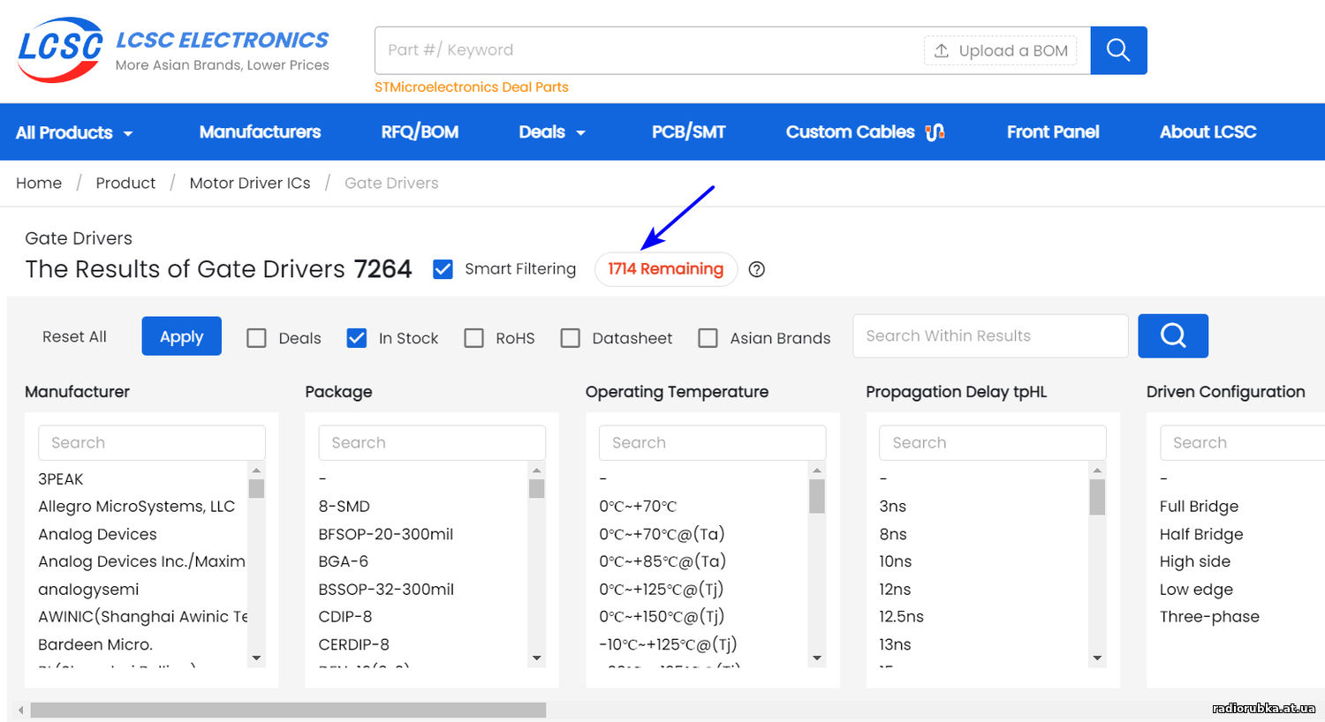Viewport: 1325px width, 722px height.
Task: Click the Package list scrollbar thumb
Action: tap(537, 488)
